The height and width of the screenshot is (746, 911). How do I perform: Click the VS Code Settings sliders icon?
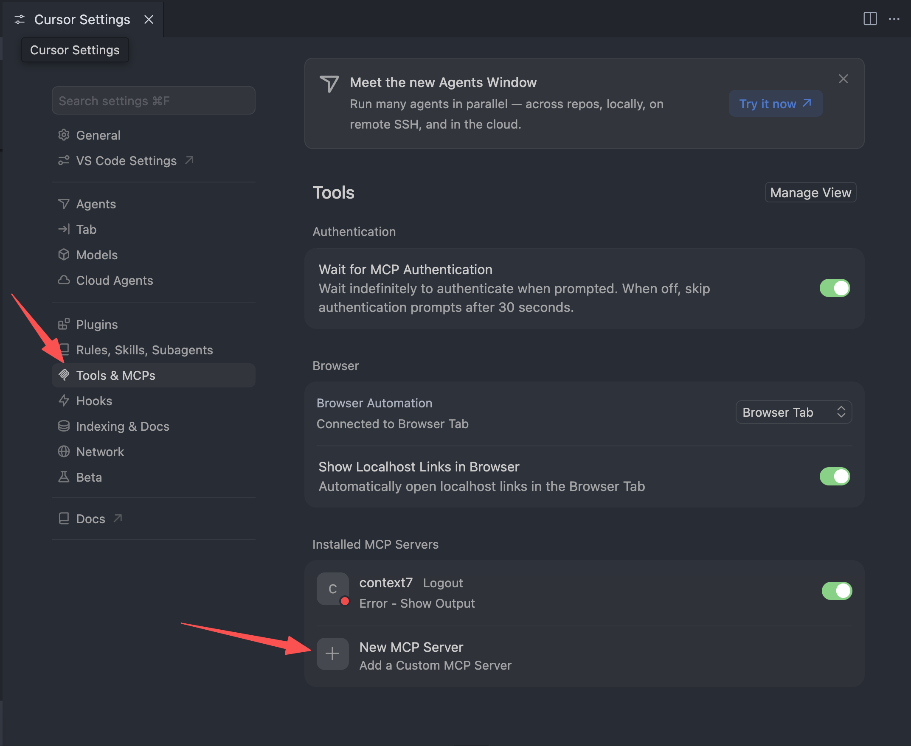tap(64, 160)
